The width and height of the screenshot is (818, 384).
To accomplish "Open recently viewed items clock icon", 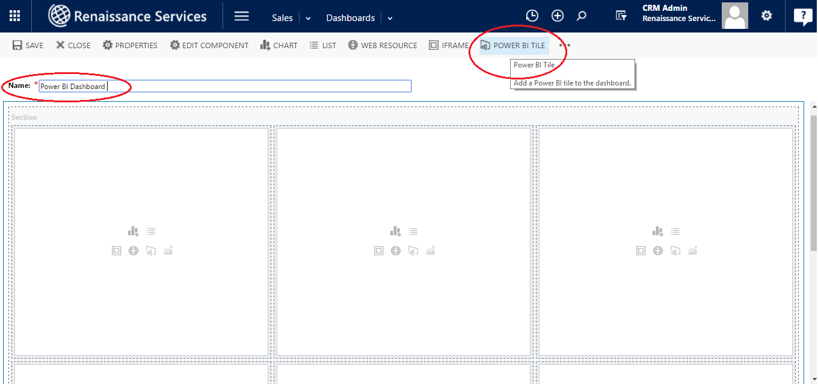I will pyautogui.click(x=532, y=16).
